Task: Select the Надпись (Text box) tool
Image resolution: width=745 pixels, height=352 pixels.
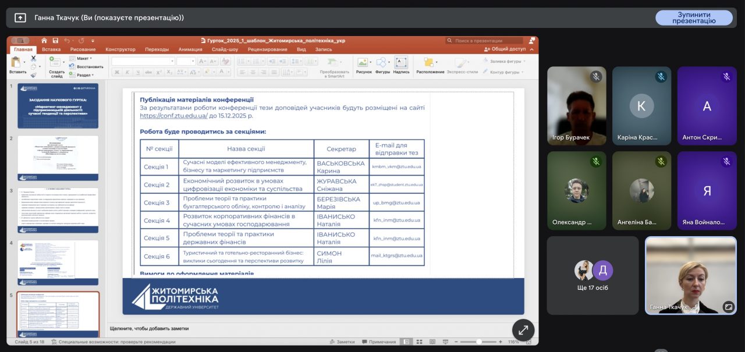Action: 401,63
